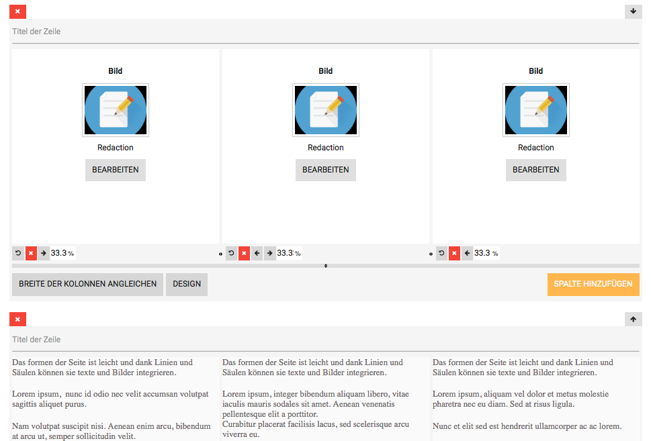Image resolution: width=651 pixels, height=441 pixels.
Task: Reset the third column's width
Action: pyautogui.click(x=441, y=253)
